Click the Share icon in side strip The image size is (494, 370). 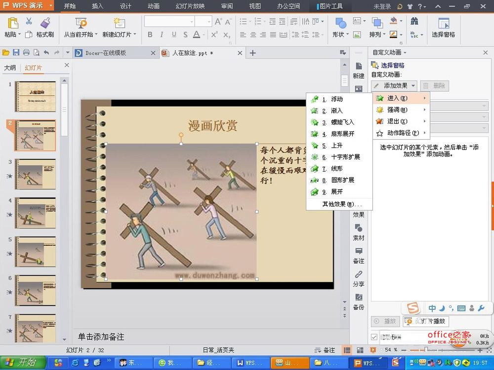359,278
